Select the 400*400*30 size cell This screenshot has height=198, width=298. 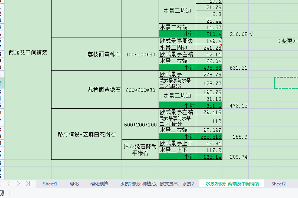(x=140, y=54)
